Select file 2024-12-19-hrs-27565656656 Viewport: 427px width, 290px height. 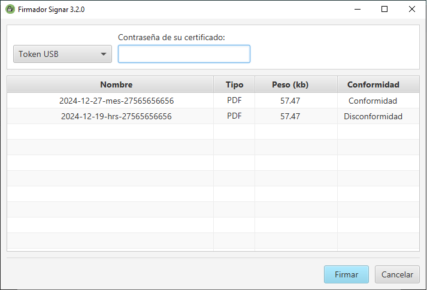[116, 116]
